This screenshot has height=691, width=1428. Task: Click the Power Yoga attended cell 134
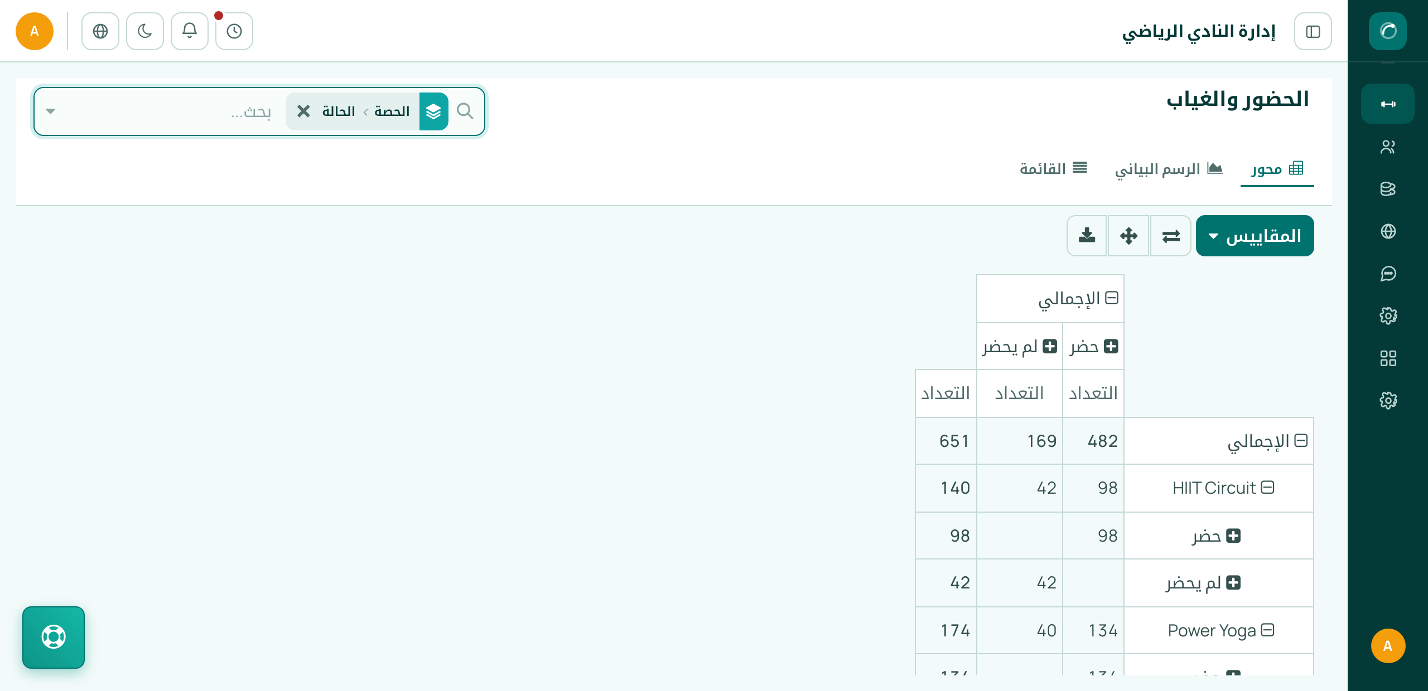pyautogui.click(x=1093, y=631)
